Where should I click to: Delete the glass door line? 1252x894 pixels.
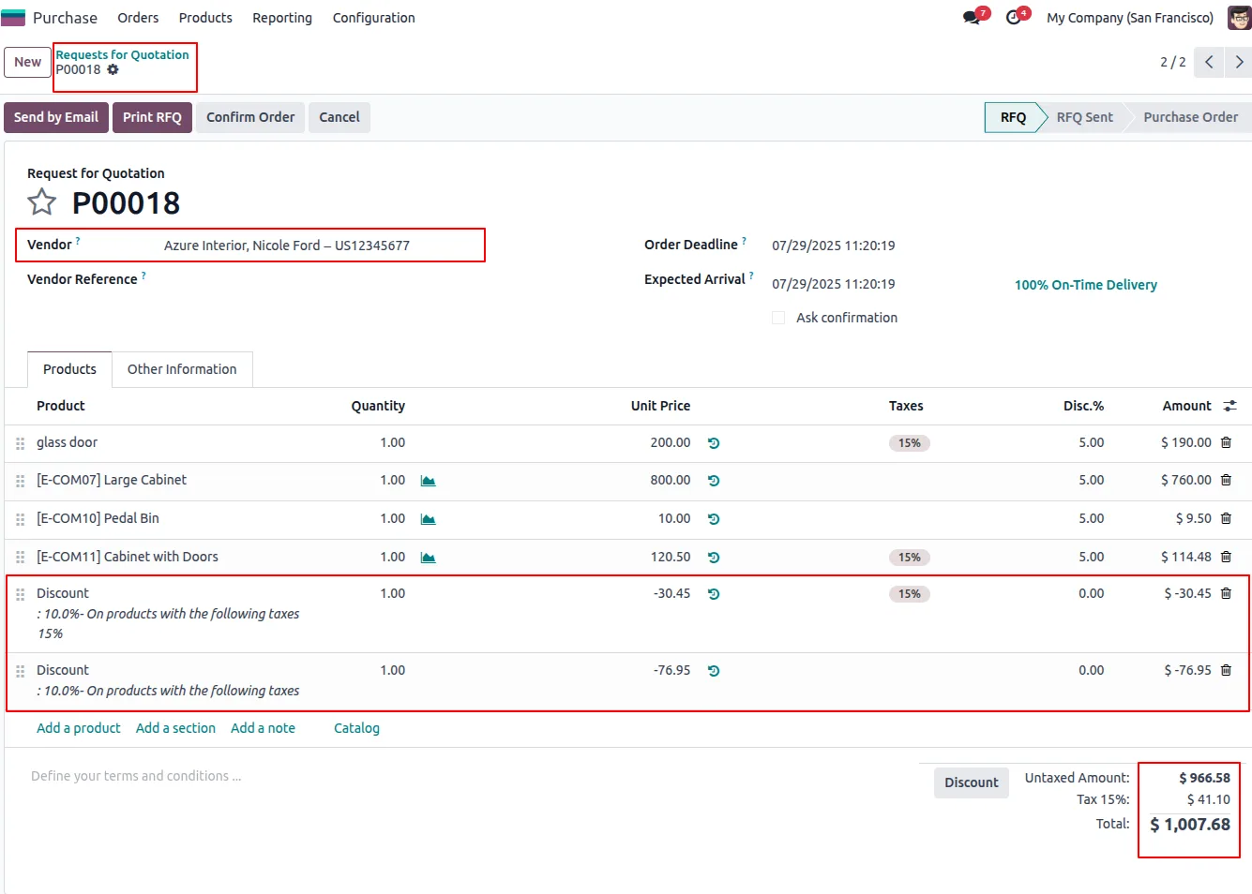tap(1226, 442)
